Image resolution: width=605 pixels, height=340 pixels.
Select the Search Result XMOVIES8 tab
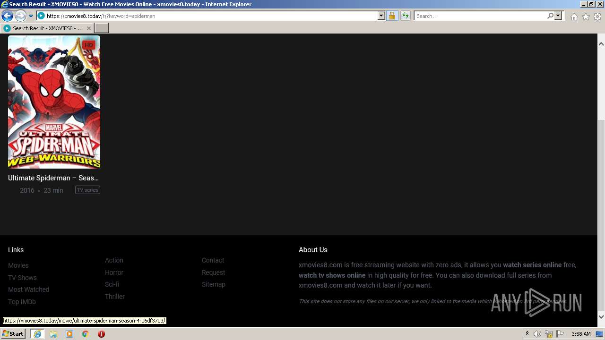(47, 28)
